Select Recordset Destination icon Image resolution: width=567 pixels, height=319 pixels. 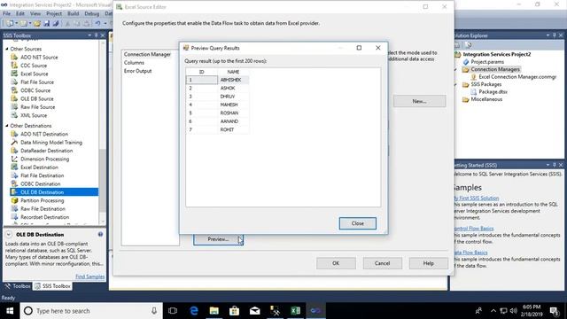14,217
